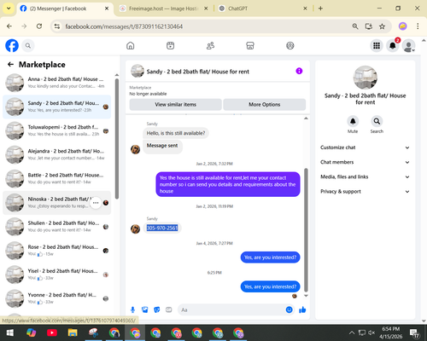This screenshot has height=341, width=427.
Task: Click the chat messages scrollbar
Action: pyautogui.click(x=306, y=229)
